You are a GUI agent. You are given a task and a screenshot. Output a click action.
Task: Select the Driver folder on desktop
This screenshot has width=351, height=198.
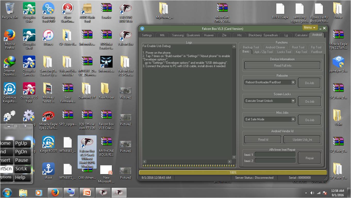338,11
